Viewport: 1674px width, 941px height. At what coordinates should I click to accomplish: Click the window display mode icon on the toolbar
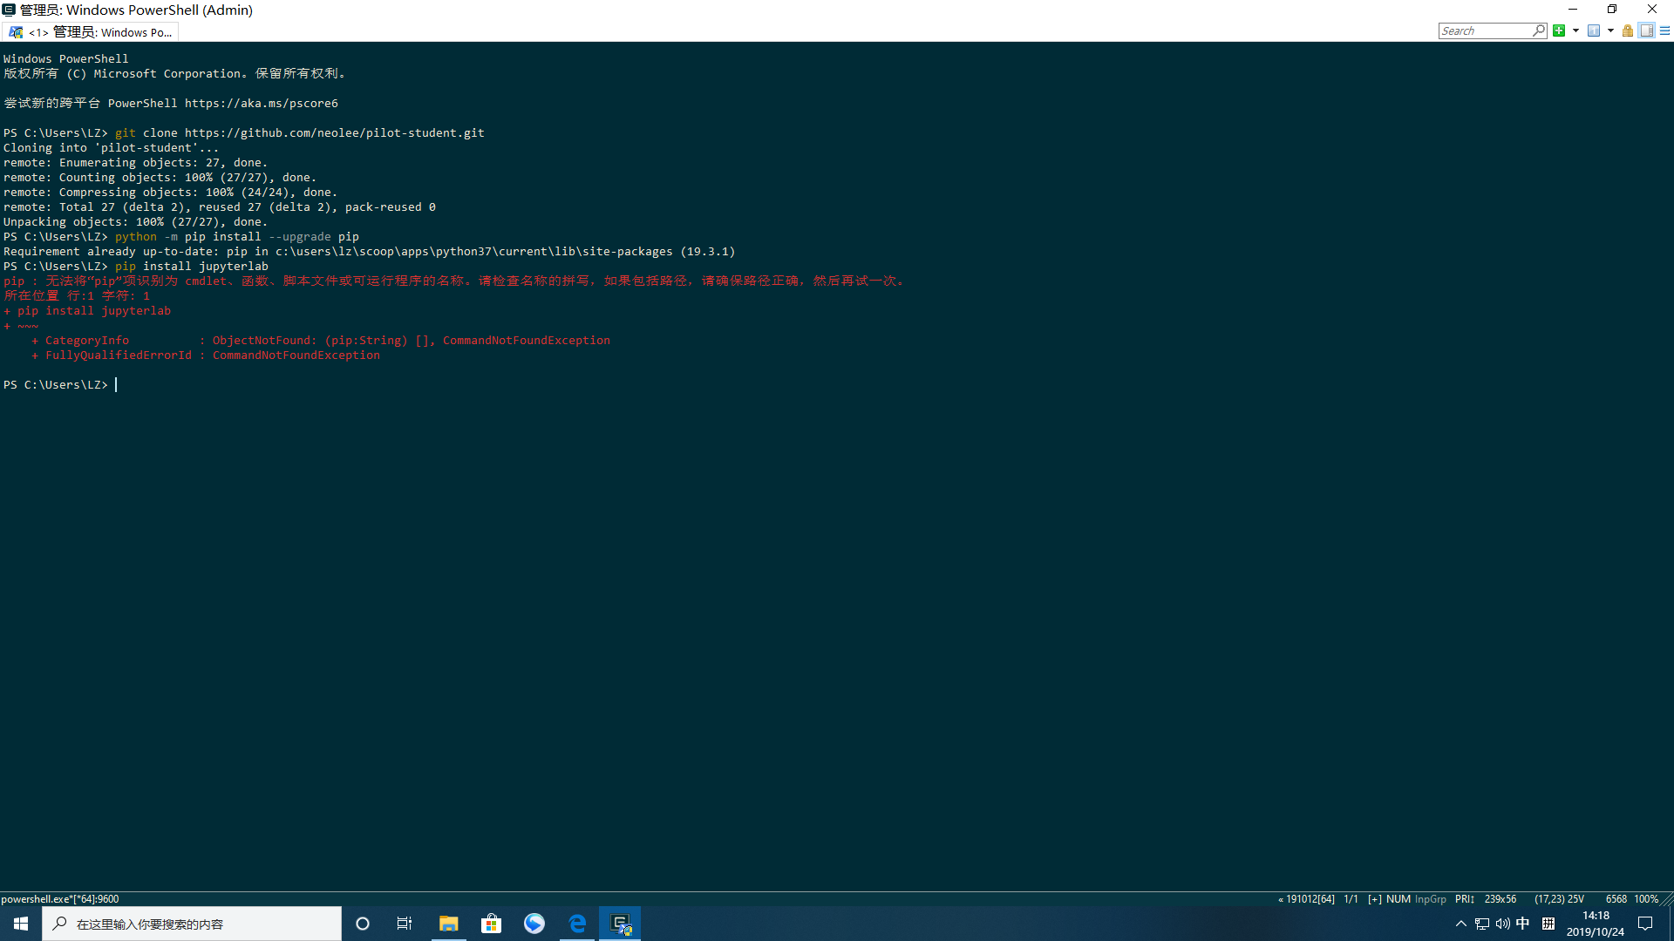tap(1646, 30)
